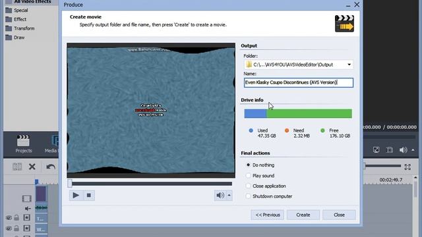Close the Produce dialog with X

[x=357, y=5]
